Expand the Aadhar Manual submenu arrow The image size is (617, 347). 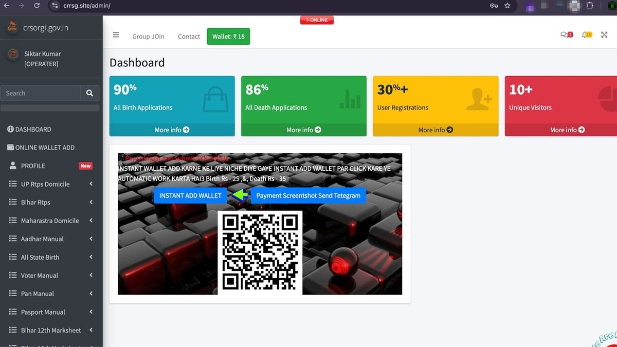[91, 239]
